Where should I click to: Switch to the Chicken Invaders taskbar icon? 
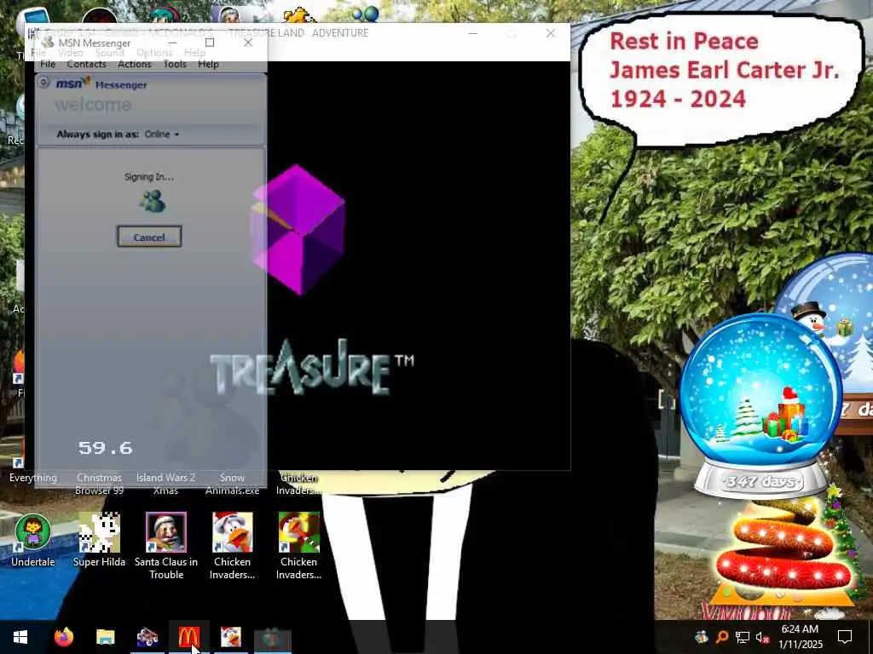tap(230, 637)
